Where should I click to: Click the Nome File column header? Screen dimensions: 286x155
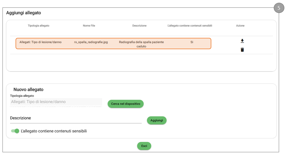point(89,26)
